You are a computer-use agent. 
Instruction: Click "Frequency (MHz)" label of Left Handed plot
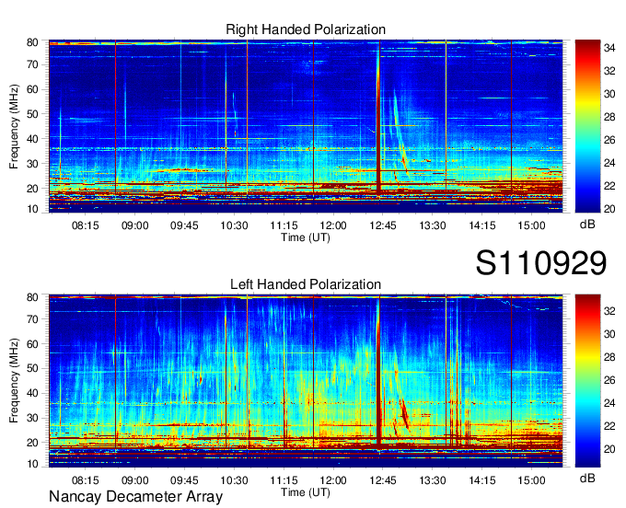point(14,381)
